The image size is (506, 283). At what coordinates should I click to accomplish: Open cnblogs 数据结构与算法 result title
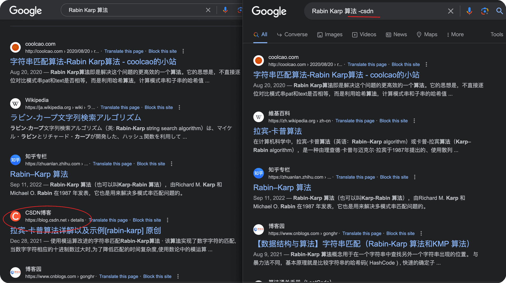pyautogui.click(x=363, y=244)
